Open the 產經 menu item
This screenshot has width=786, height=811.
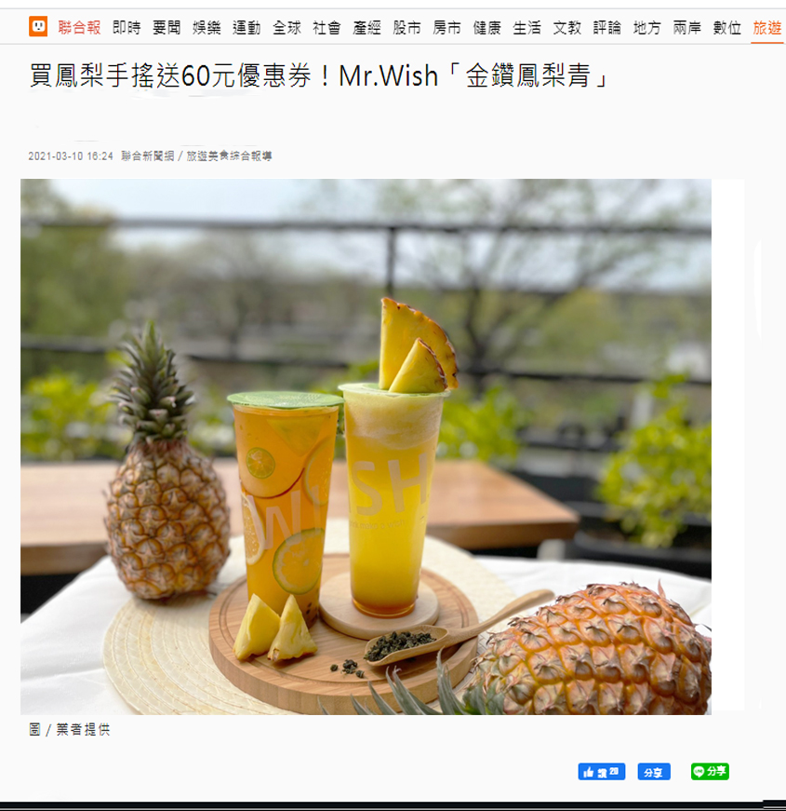[366, 27]
